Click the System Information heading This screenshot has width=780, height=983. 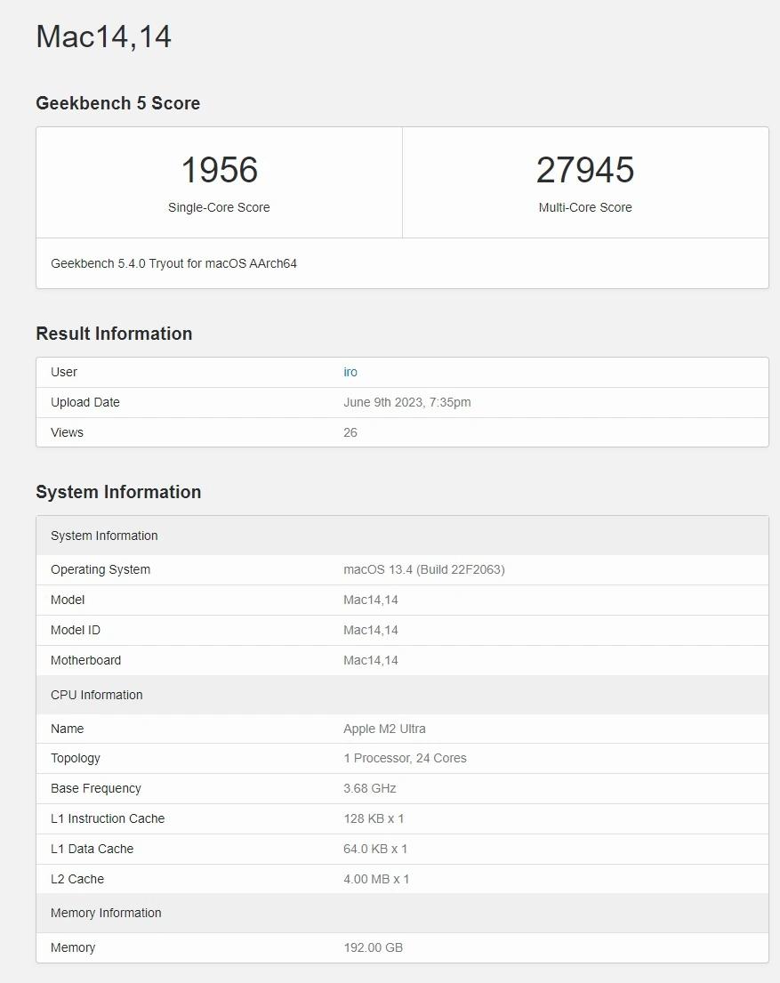(119, 492)
